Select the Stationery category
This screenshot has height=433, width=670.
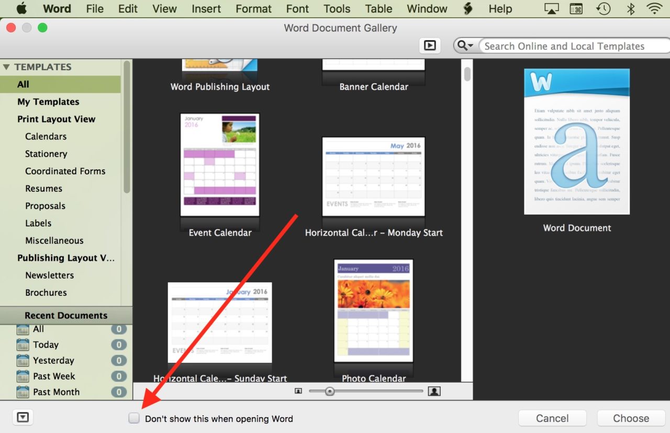[46, 153]
